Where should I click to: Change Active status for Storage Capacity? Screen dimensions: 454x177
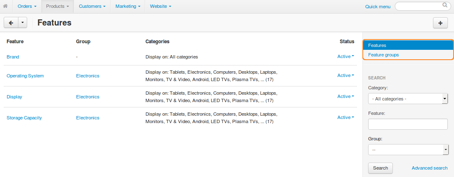[x=346, y=117]
